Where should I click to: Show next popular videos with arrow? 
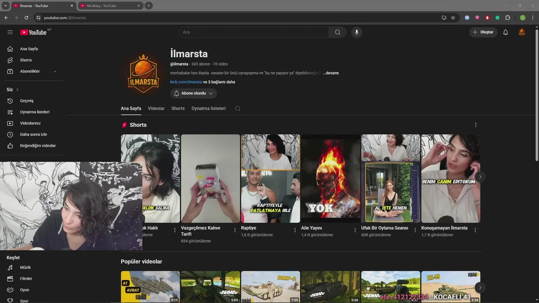point(480,288)
